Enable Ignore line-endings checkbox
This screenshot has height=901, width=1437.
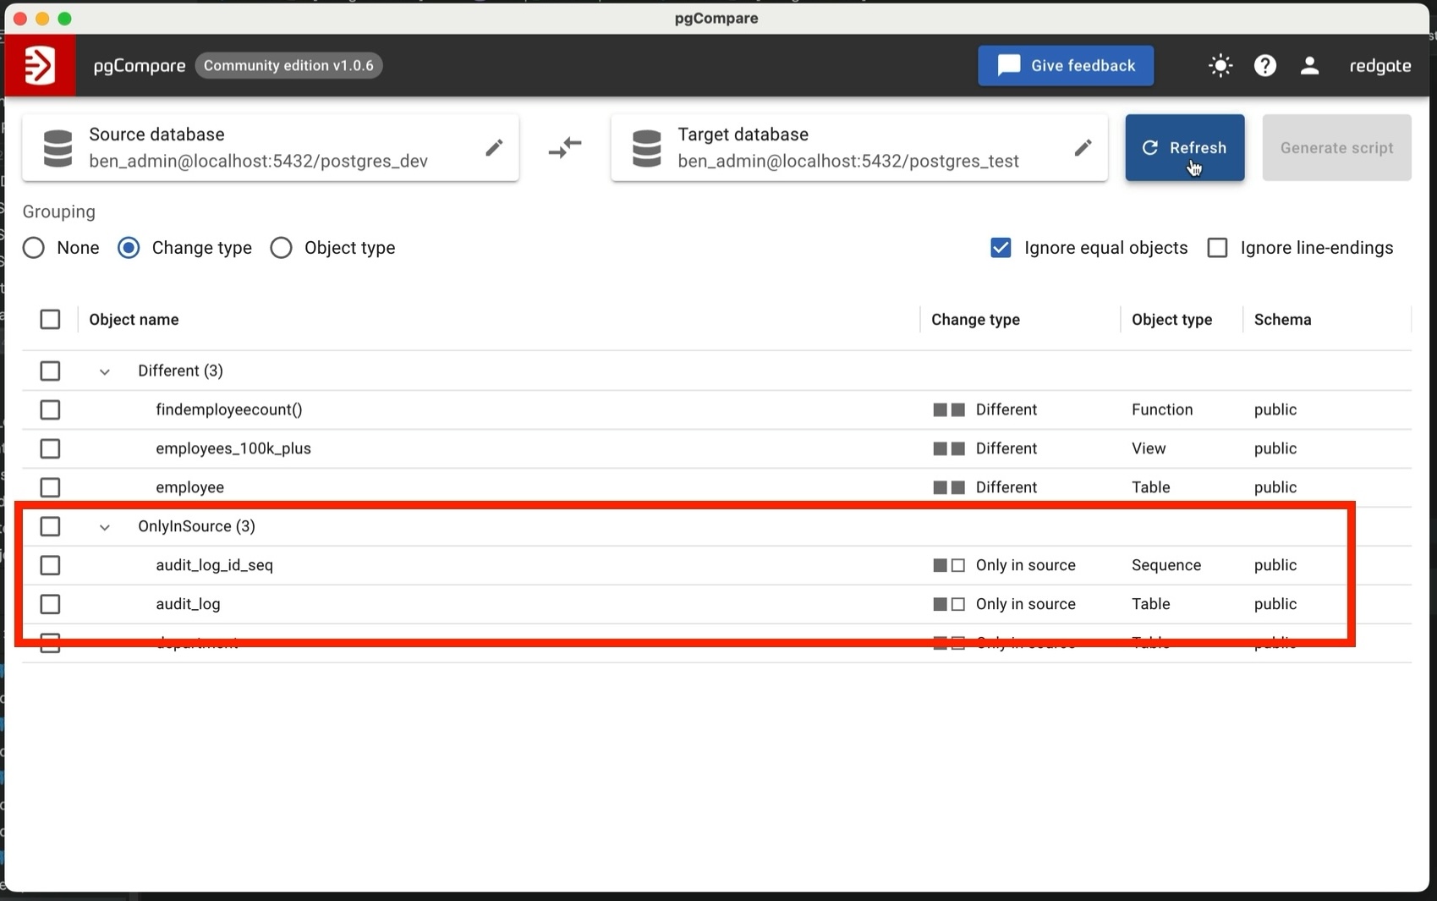(x=1217, y=248)
